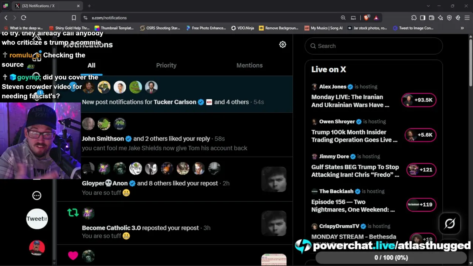Switch to the All notifications tab
The width and height of the screenshot is (473, 266).
point(91,65)
